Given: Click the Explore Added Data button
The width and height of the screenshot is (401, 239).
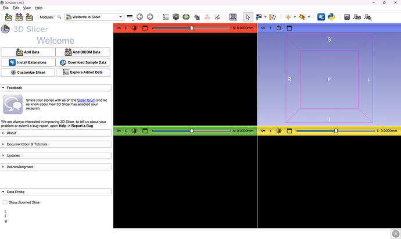Looking at the screenshot, I should tap(83, 73).
